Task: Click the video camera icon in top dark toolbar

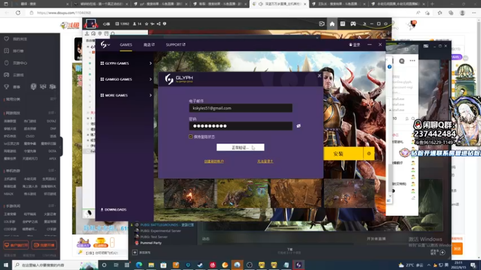Action: pos(322,24)
